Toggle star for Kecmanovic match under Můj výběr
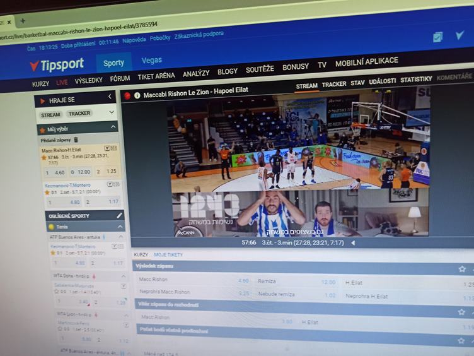The width and height of the screenshot is (474, 356). point(47,193)
